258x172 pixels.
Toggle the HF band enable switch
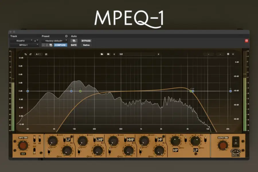[x=156, y=140]
